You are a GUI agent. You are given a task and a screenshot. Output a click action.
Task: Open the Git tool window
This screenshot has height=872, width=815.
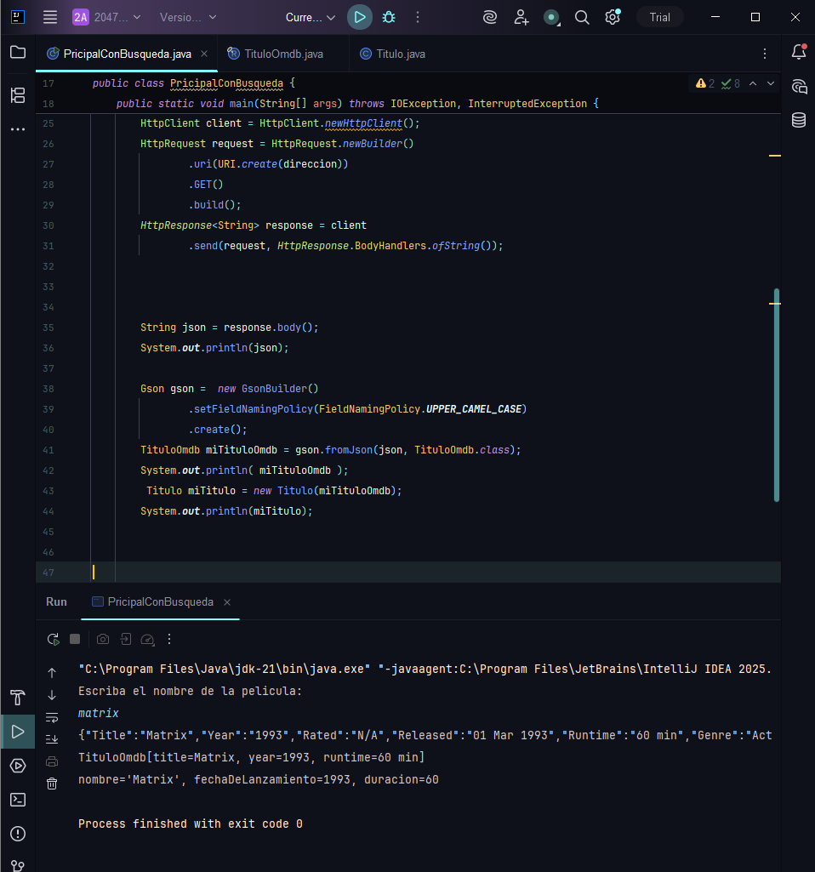pos(18,865)
